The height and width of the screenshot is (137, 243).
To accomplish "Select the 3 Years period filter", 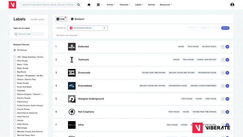I will coord(216,28).
